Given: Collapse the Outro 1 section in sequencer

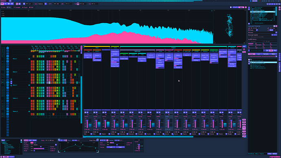Looking at the screenshot, I should pyautogui.click(x=29, y=99).
